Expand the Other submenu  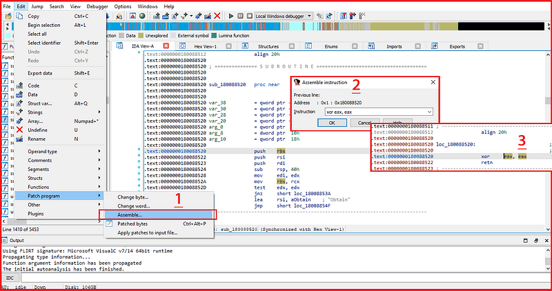[60, 204]
